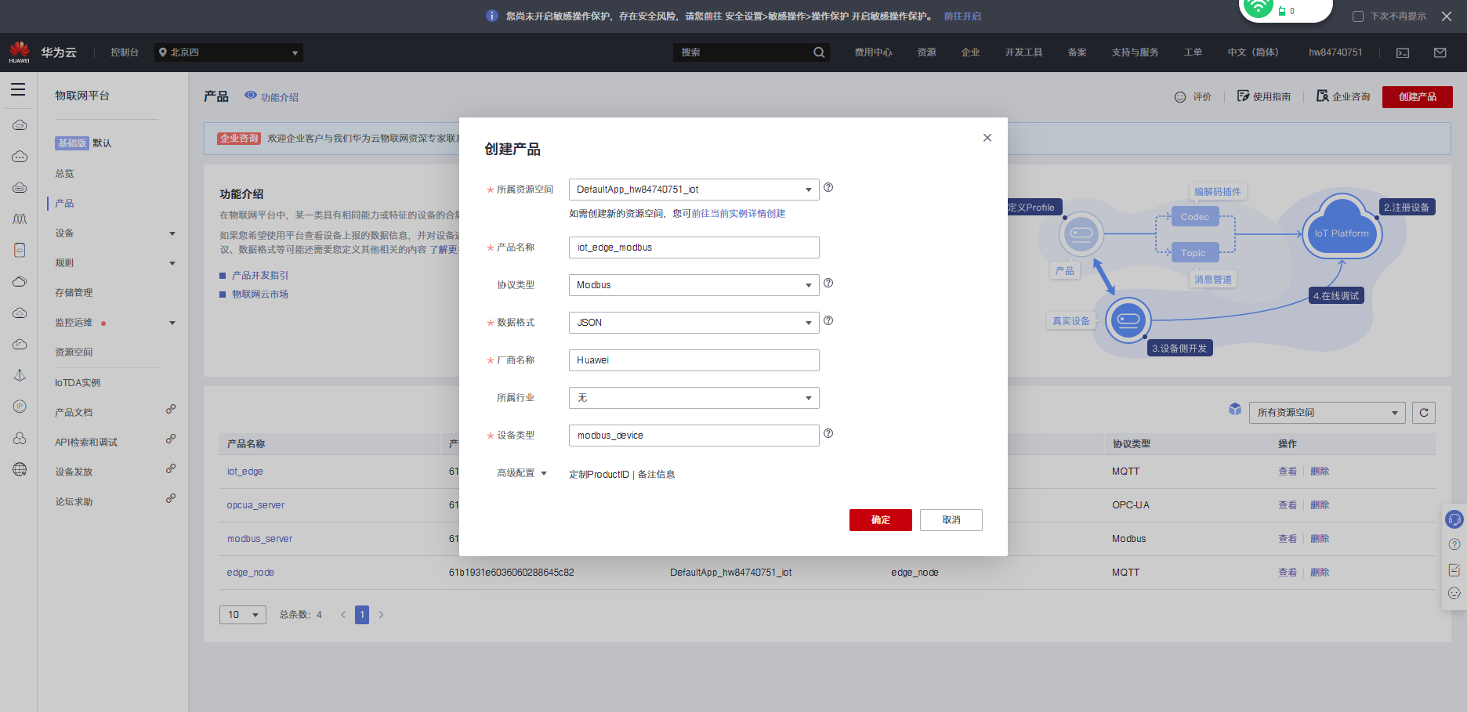
Task: Click the floating feedback edit icon
Action: [x=1454, y=569]
